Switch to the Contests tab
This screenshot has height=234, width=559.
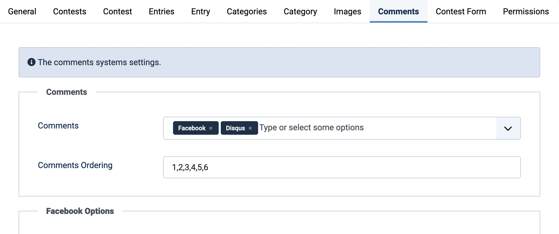[x=69, y=11]
